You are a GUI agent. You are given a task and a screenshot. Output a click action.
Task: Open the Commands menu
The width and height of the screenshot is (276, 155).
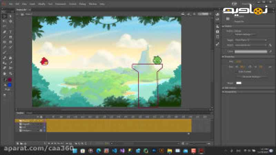[61, 4]
